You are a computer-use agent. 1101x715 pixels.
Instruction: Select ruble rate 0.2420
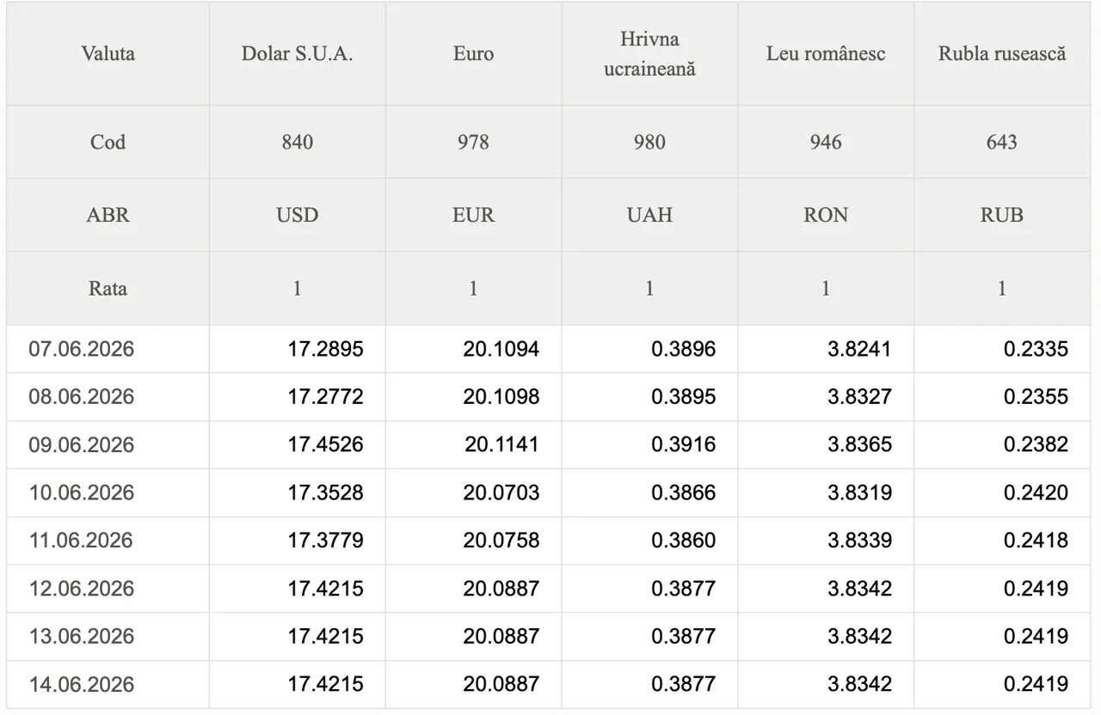click(x=1036, y=492)
